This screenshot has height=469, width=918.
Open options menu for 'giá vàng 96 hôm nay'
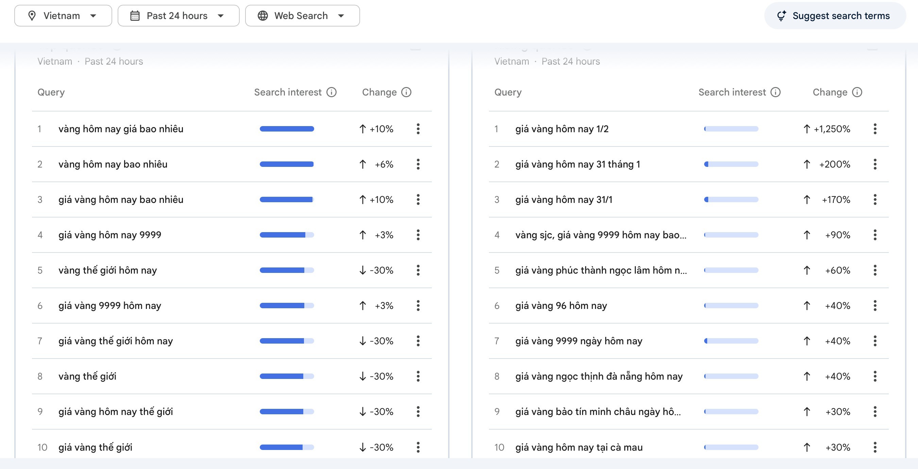tap(875, 305)
